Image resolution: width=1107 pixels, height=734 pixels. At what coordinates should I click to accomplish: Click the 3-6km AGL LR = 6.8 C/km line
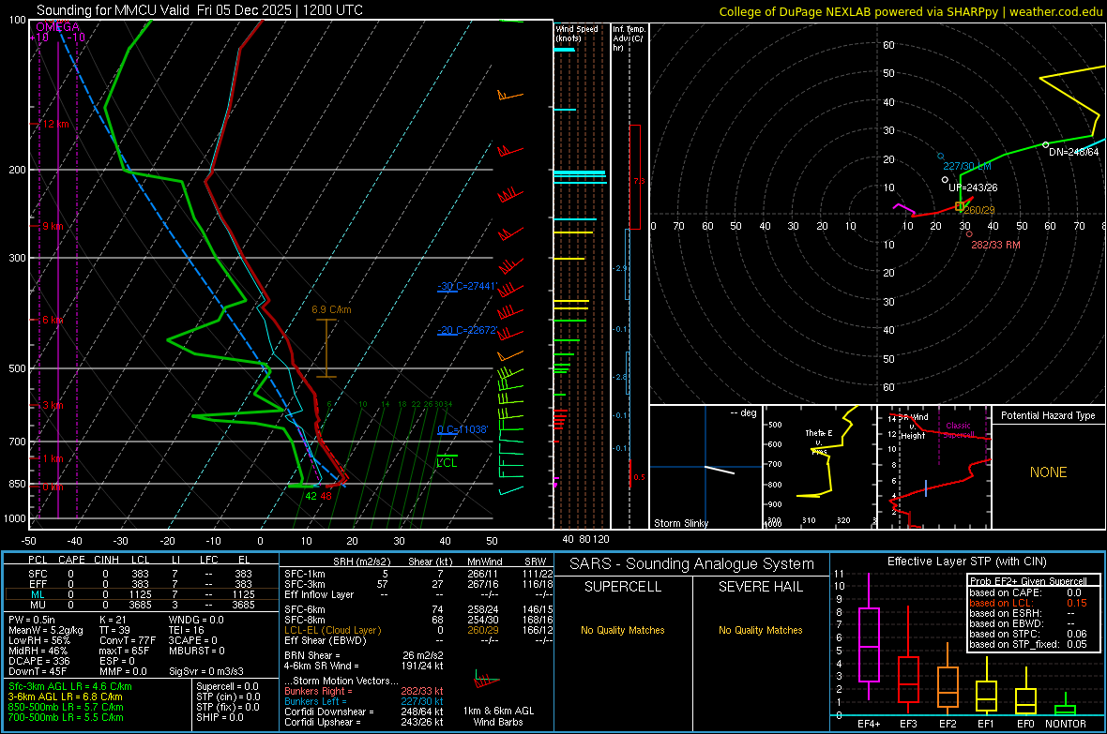65,697
